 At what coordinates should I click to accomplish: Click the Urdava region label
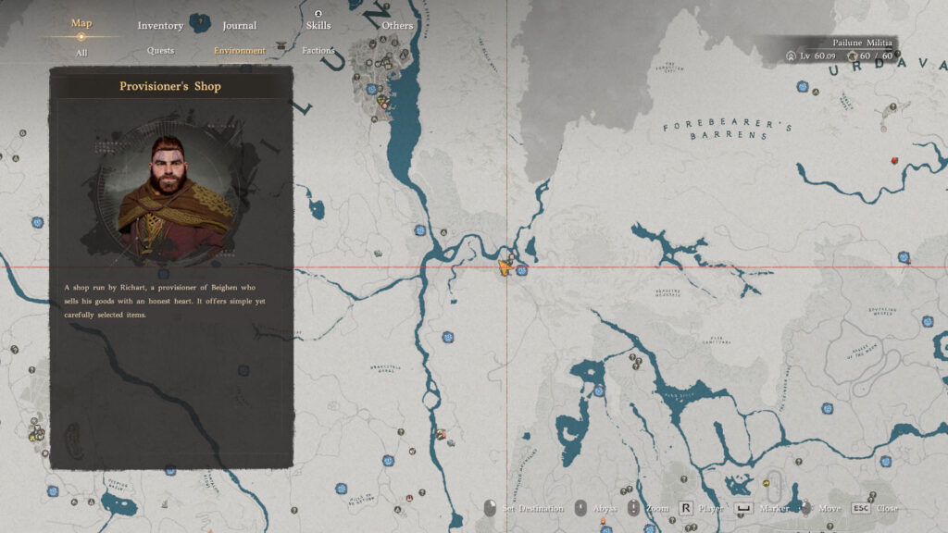point(887,67)
